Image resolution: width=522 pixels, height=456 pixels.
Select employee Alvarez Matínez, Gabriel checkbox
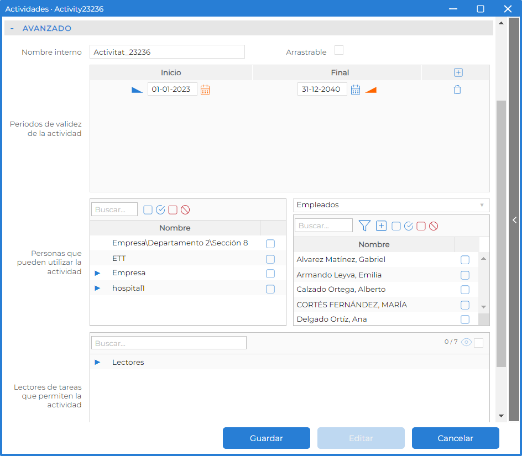465,260
